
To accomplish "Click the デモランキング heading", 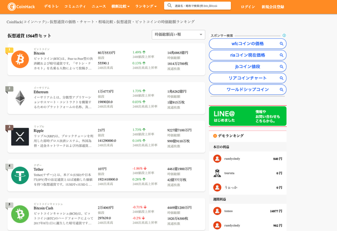I will click(231, 136).
